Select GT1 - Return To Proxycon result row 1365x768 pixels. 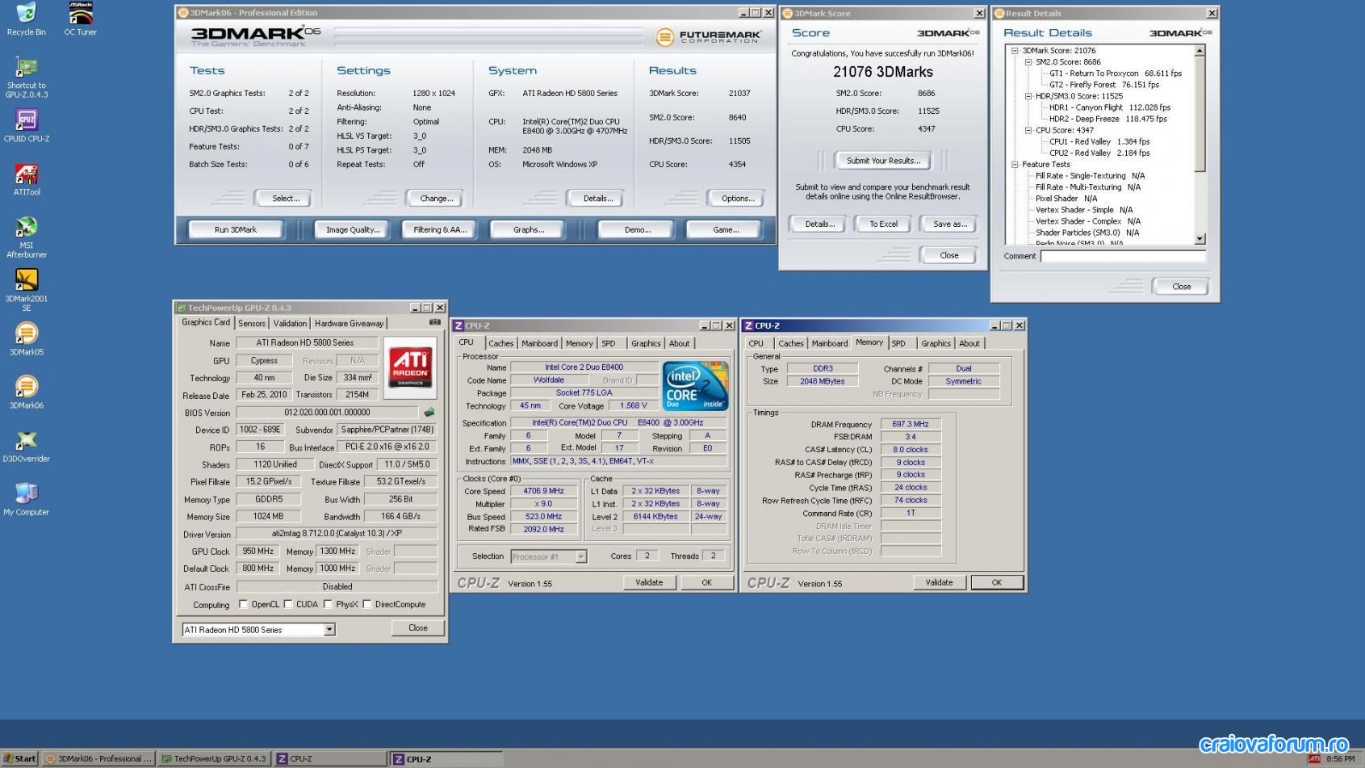click(1115, 73)
